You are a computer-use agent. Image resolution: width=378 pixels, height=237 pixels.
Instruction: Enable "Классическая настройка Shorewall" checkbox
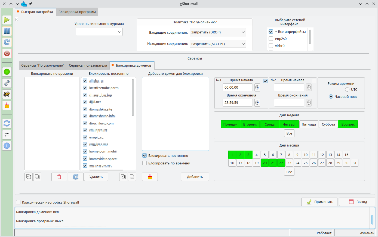click(18, 202)
